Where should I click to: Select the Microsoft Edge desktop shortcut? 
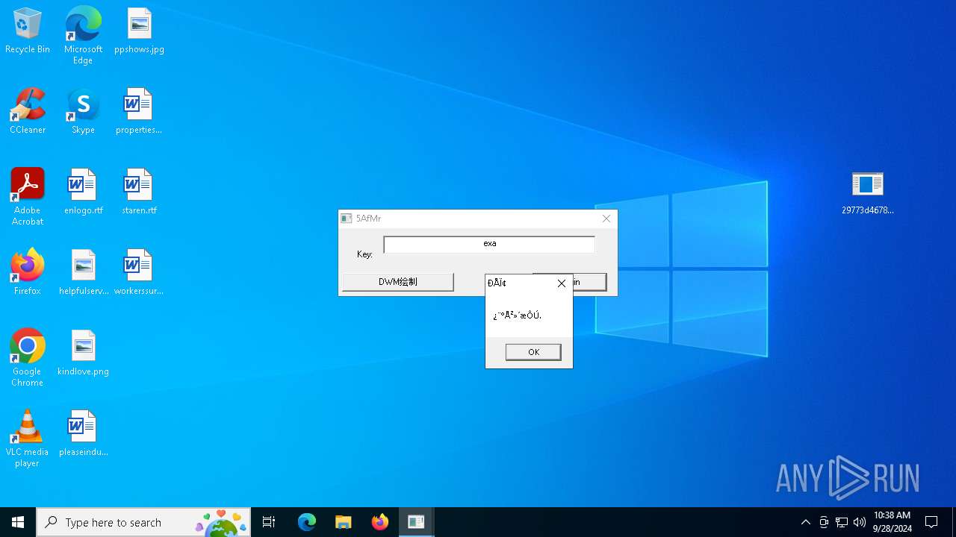click(x=83, y=35)
